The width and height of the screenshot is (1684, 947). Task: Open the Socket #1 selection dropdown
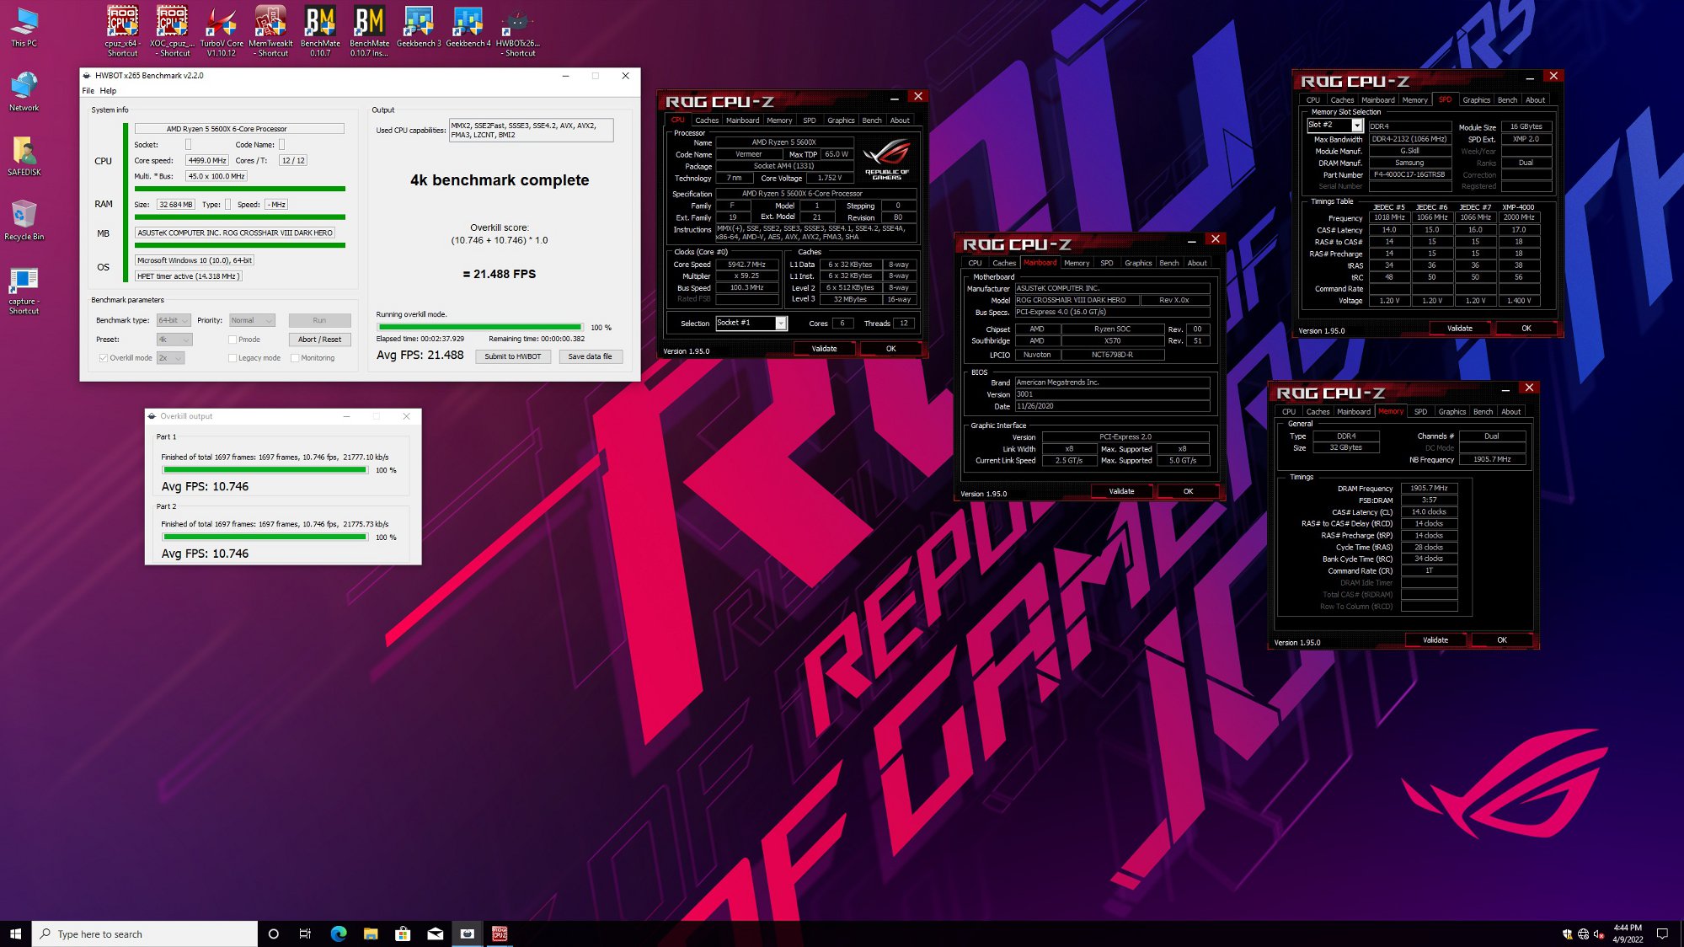[x=751, y=323]
